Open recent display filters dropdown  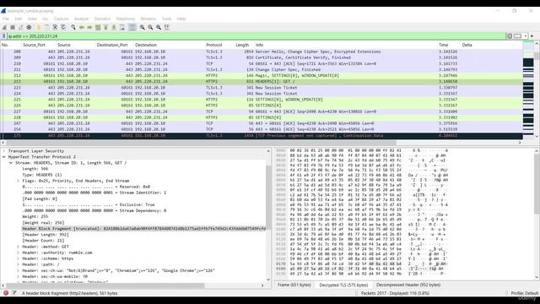pos(525,35)
